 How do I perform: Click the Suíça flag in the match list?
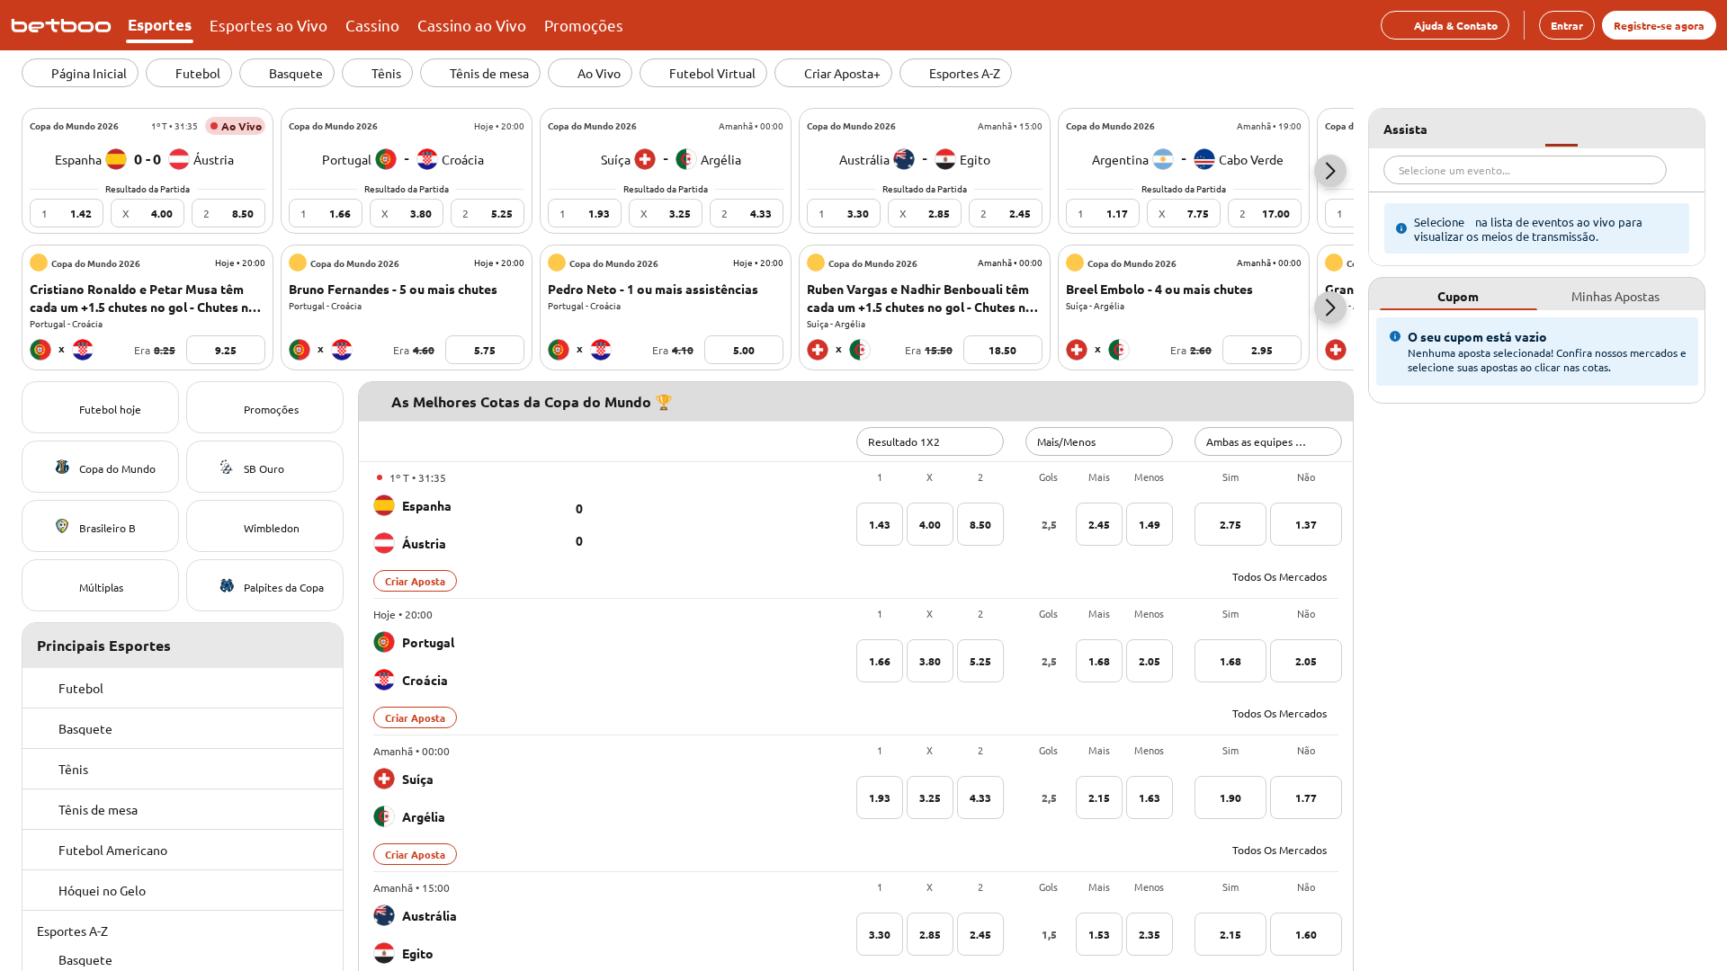pos(384,779)
